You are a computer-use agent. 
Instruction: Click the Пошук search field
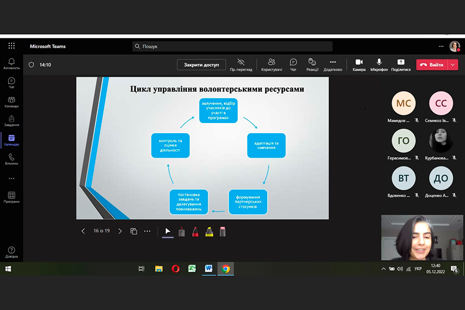click(x=233, y=46)
